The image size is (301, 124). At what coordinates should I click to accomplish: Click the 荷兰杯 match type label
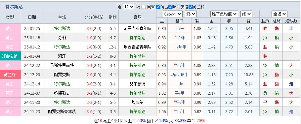(10, 75)
